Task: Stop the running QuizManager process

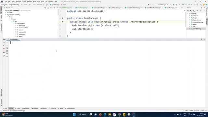Action: (x=4, y=49)
